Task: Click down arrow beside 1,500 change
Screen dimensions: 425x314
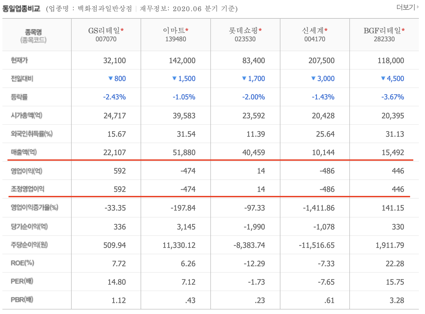Action: pyautogui.click(x=174, y=78)
